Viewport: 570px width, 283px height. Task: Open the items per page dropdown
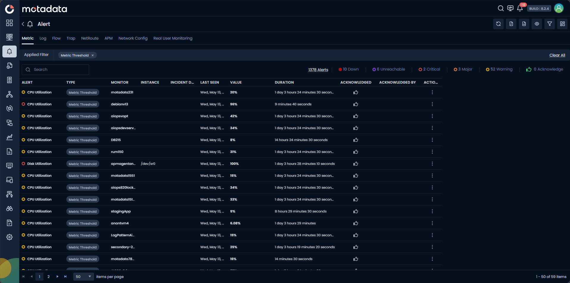tap(83, 277)
